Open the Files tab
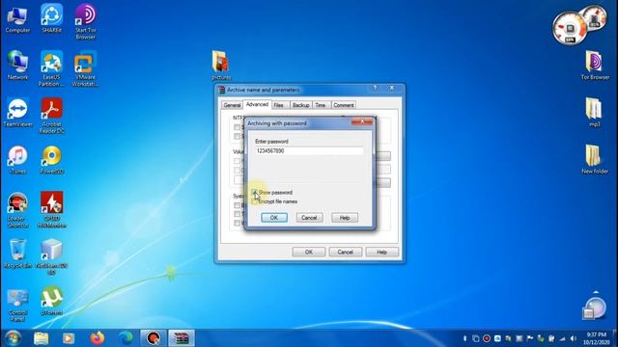The width and height of the screenshot is (618, 347). (x=279, y=105)
